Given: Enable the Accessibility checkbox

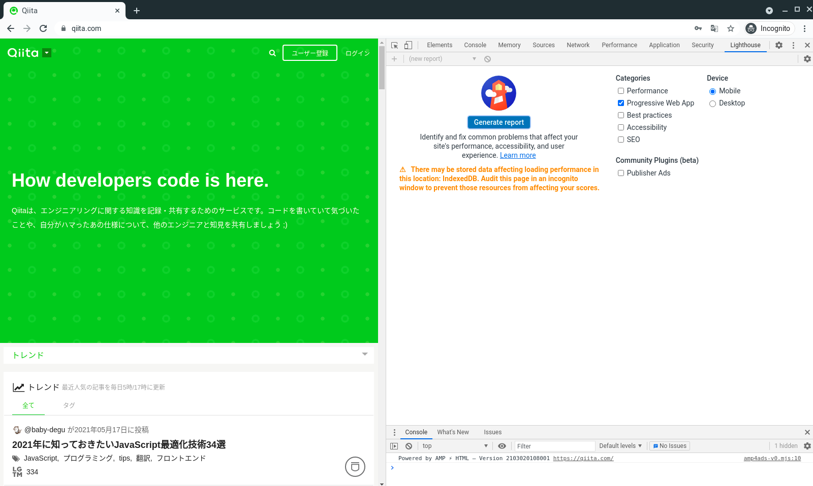Looking at the screenshot, I should [x=621, y=127].
